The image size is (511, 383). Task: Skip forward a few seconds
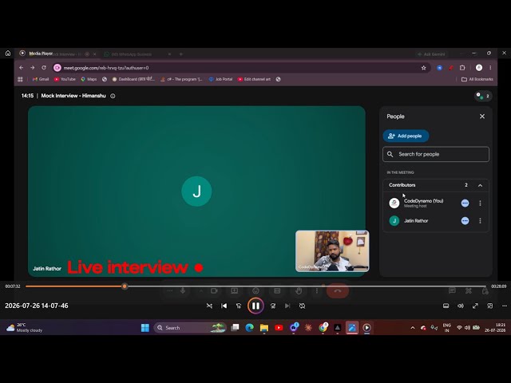273,306
